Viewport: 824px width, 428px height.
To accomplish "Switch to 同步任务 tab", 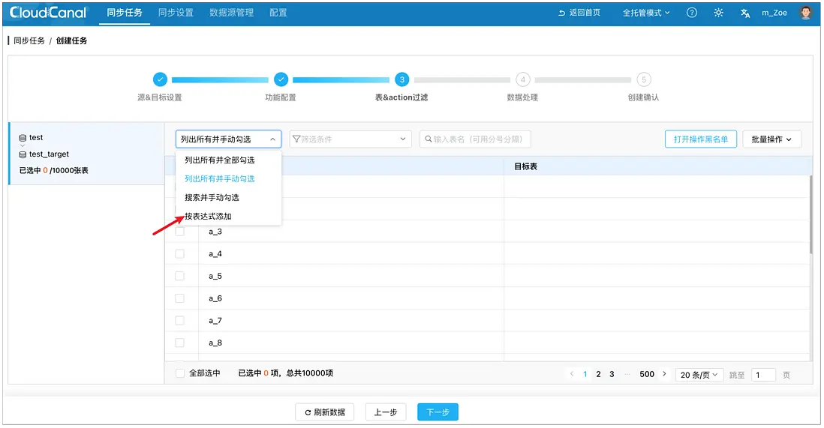I will point(125,13).
